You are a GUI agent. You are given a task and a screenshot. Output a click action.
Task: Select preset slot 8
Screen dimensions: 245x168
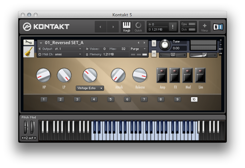click(161, 99)
